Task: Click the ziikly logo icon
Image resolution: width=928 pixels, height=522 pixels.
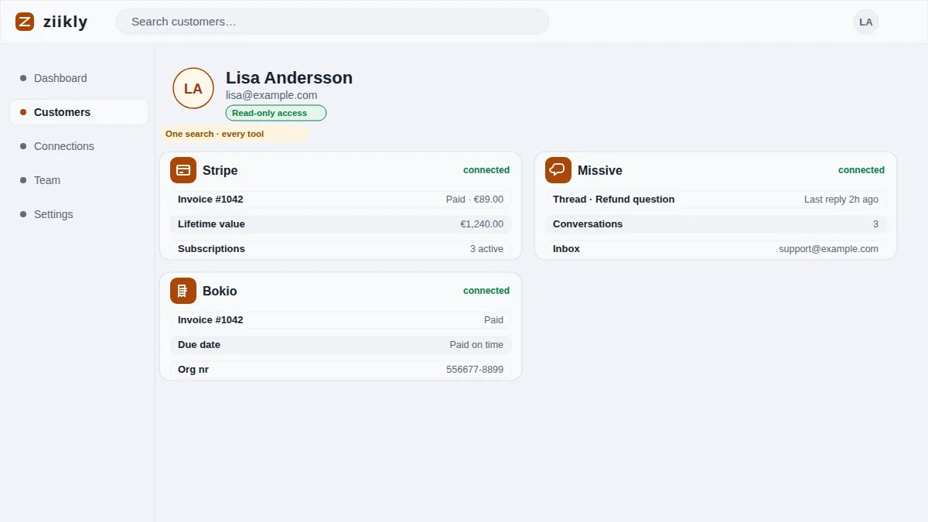Action: tap(25, 22)
